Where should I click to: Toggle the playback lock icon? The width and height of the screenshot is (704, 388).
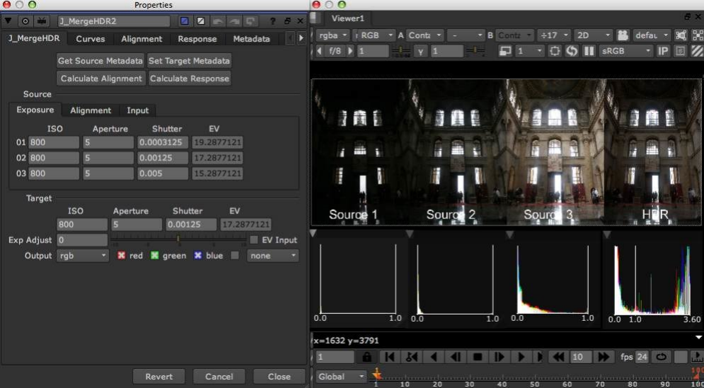pyautogui.click(x=367, y=358)
